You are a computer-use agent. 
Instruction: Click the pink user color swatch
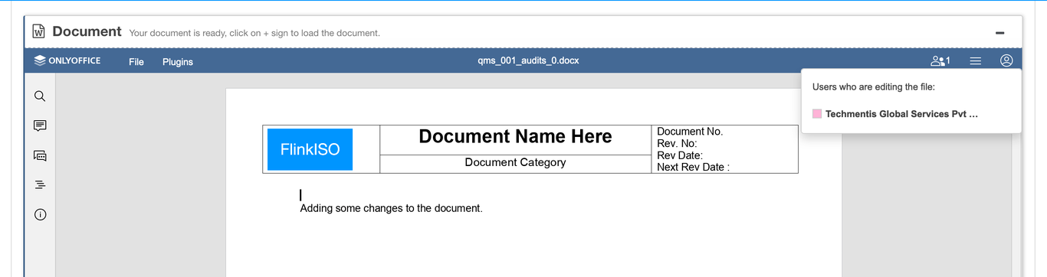pyautogui.click(x=817, y=114)
